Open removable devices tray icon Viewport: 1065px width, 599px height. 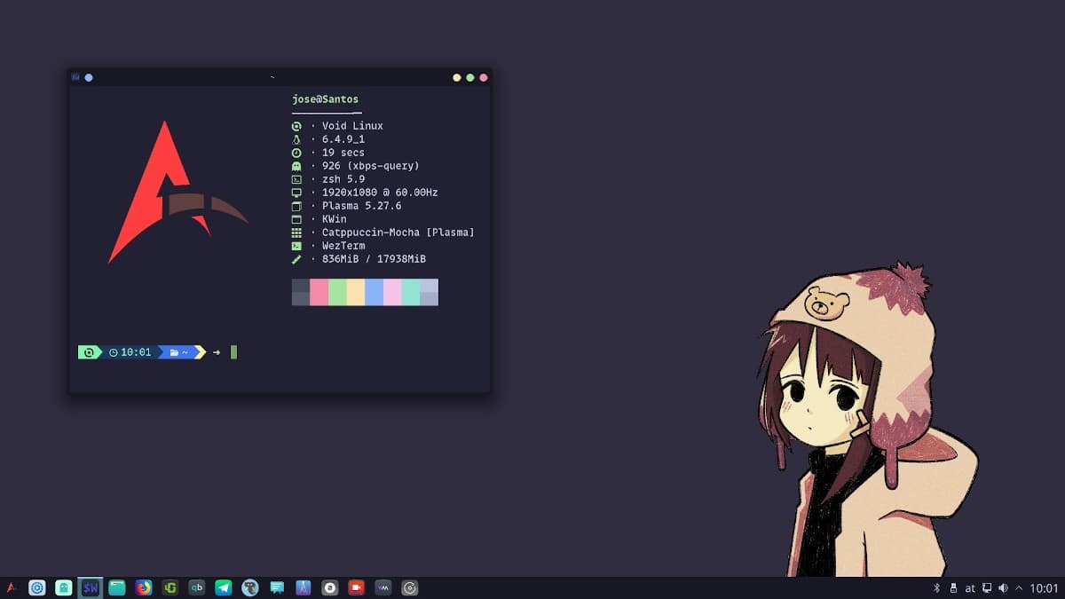click(953, 587)
